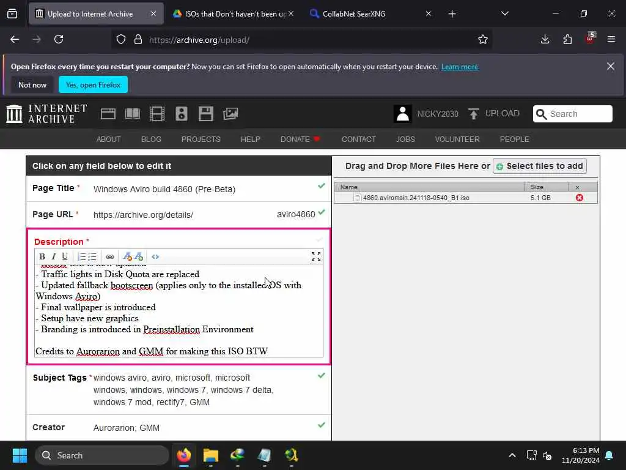
Task: Click Yes, open Firefox button
Action: click(x=93, y=84)
